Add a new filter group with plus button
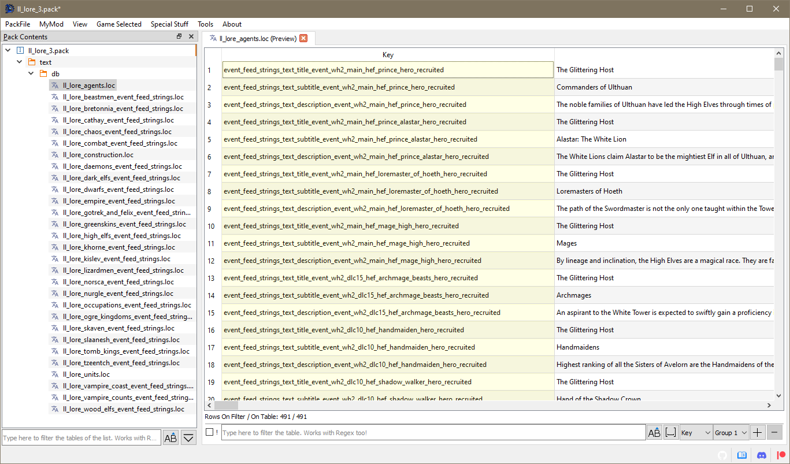 (x=758, y=432)
